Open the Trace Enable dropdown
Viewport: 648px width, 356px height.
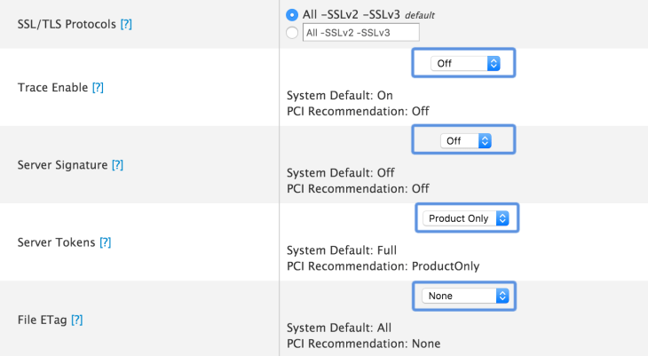(x=464, y=64)
